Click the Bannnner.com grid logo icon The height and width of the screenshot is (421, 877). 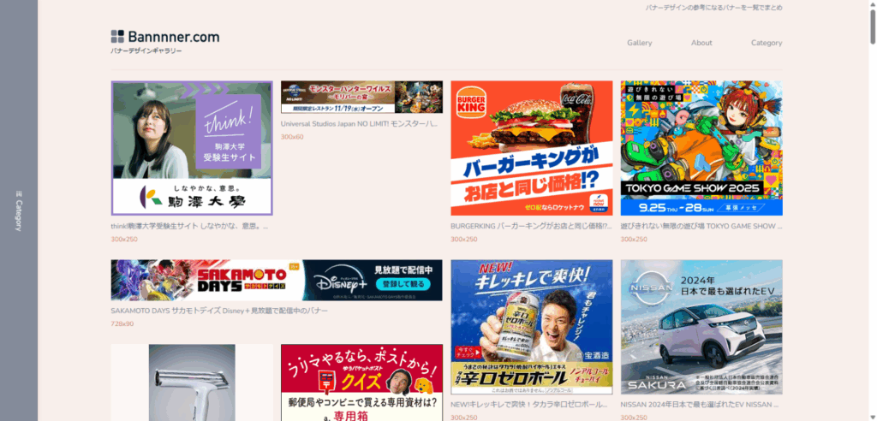117,36
